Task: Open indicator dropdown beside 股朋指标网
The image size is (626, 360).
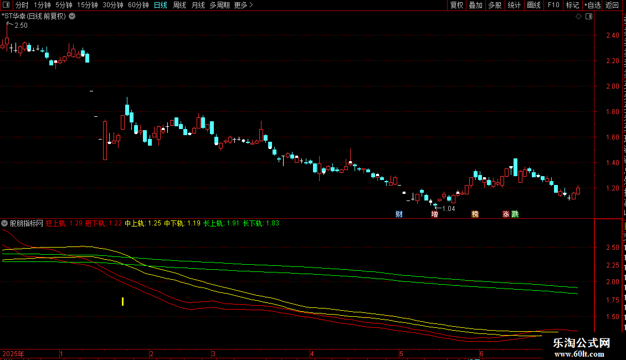Action: point(4,223)
